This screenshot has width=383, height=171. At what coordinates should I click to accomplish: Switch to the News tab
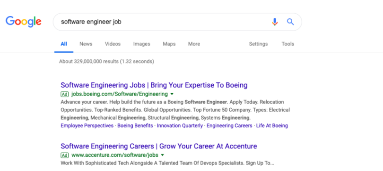[x=86, y=44]
